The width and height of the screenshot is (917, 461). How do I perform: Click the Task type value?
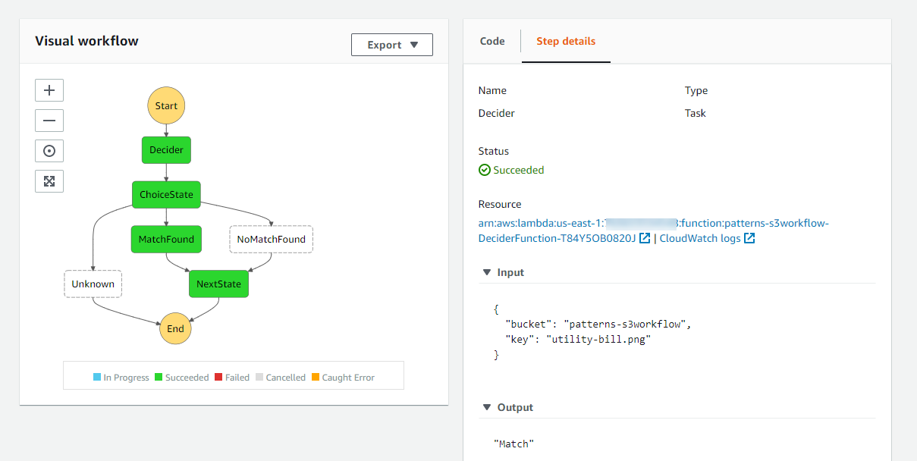tap(696, 113)
